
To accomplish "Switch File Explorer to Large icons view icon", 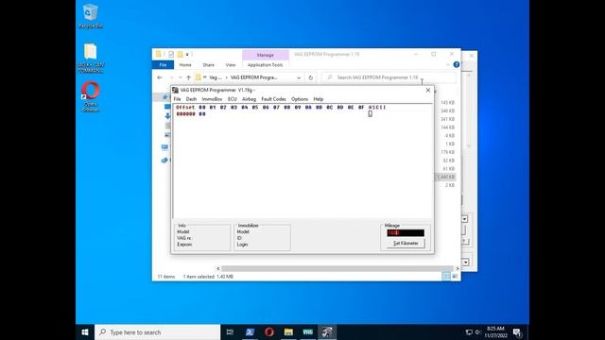I will (455, 277).
